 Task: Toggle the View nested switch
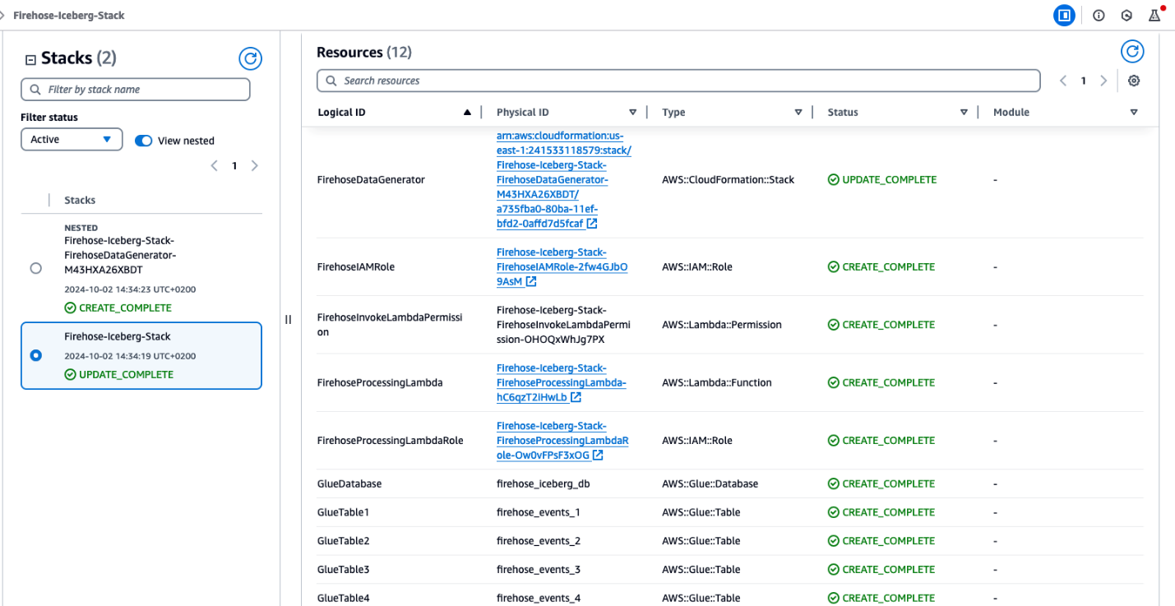tap(144, 141)
